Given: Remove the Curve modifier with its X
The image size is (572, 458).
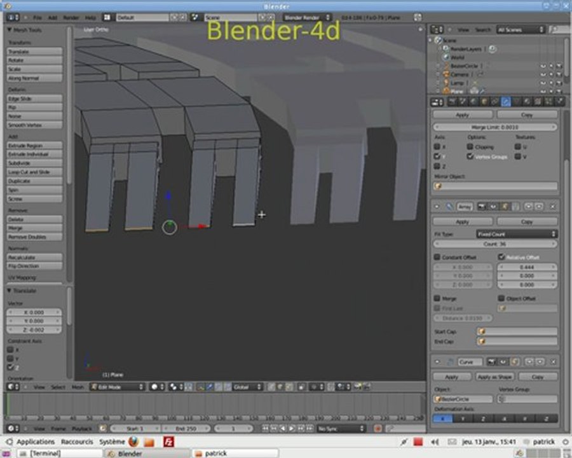Looking at the screenshot, I should [x=553, y=361].
